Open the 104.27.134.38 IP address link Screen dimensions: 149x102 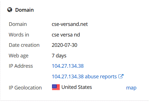click(x=68, y=66)
